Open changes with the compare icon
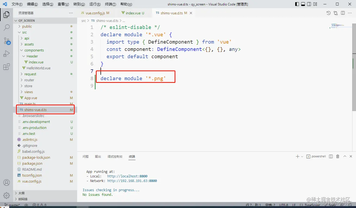This screenshot has width=356, height=208. 336,13
